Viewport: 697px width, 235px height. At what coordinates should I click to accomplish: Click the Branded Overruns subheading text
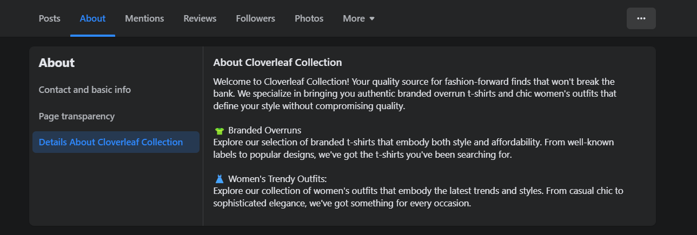pos(264,131)
